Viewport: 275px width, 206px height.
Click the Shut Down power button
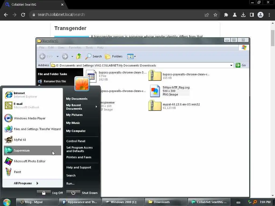click(73, 193)
